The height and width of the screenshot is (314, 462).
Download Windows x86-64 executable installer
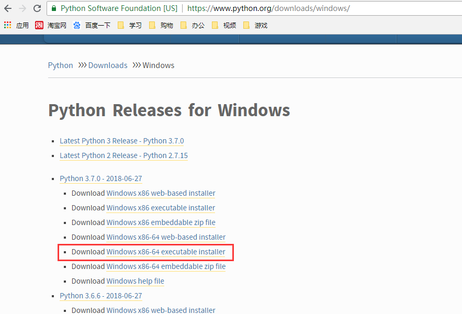(x=165, y=252)
